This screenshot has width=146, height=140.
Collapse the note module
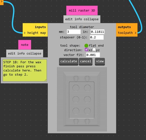coord(34,53)
